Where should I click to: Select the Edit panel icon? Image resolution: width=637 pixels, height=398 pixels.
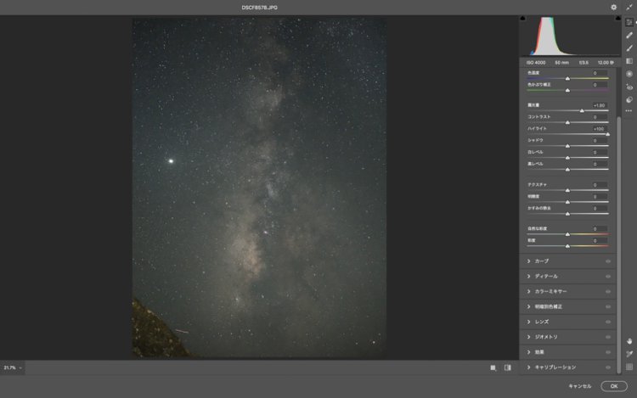pos(629,22)
